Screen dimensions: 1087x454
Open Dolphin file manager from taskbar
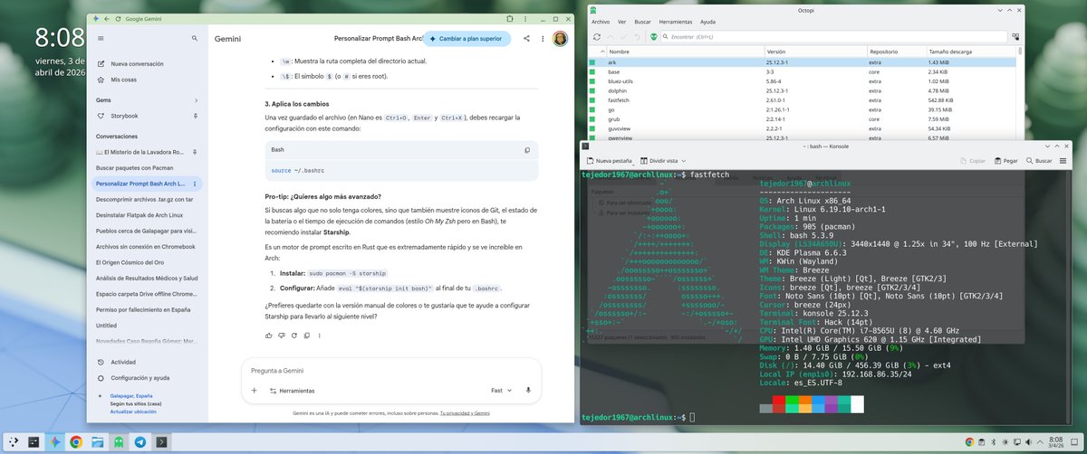97,442
